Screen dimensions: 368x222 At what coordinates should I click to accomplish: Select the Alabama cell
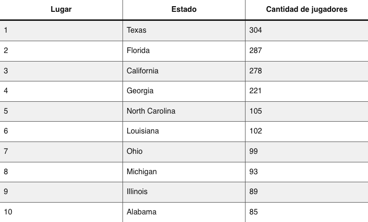184,213
